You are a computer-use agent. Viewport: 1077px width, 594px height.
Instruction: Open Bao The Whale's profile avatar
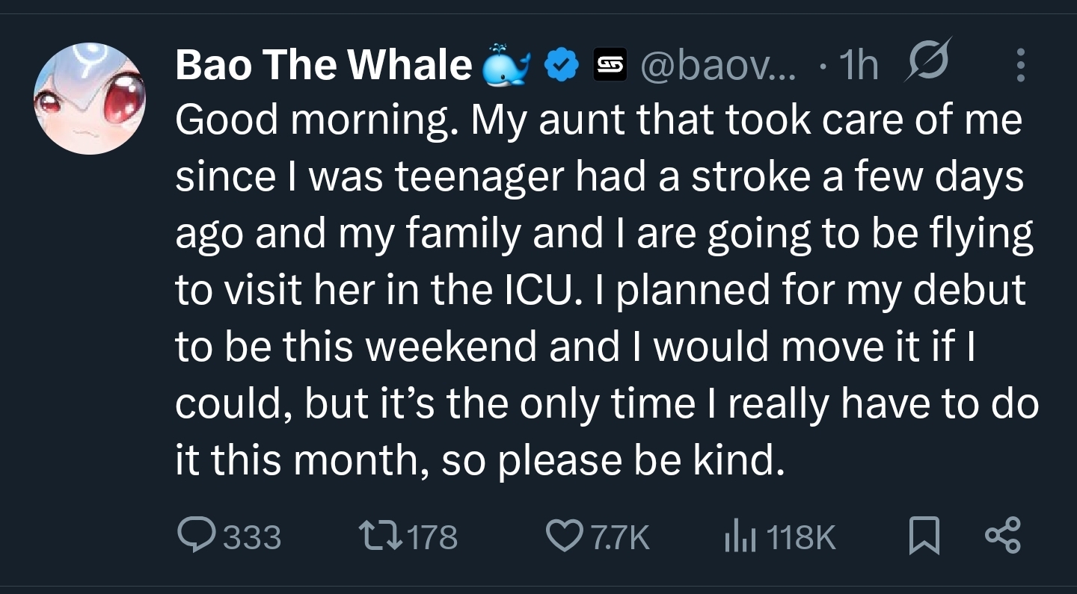(89, 98)
